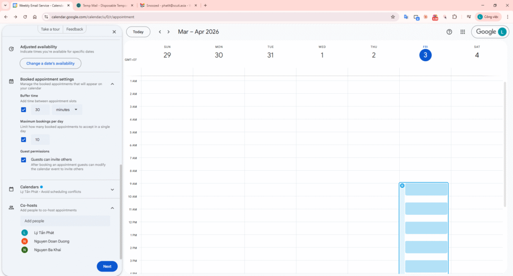Disable Maximum bookings per day checkbox
This screenshot has width=513, height=276.
(24, 140)
